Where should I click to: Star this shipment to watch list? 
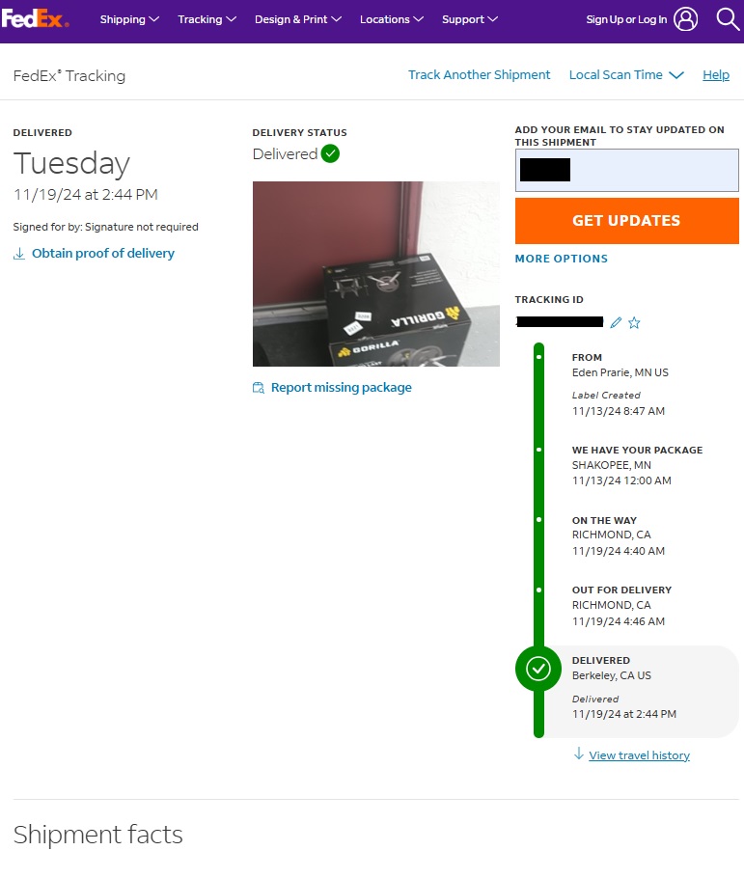[x=634, y=322]
